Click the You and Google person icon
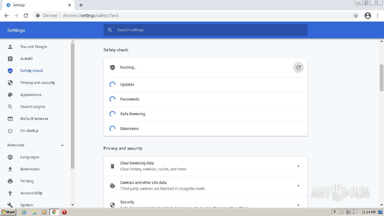 click(x=10, y=47)
